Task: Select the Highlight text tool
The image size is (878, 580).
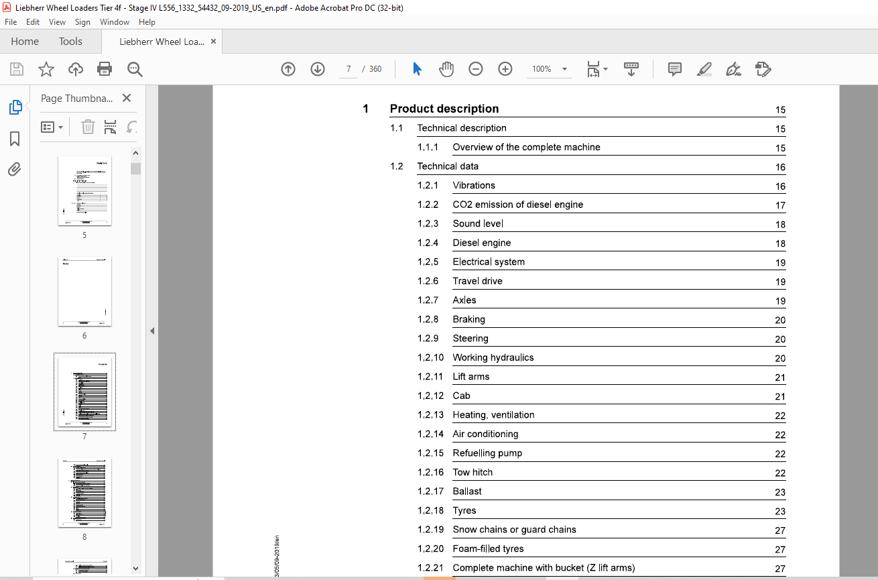Action: [704, 69]
